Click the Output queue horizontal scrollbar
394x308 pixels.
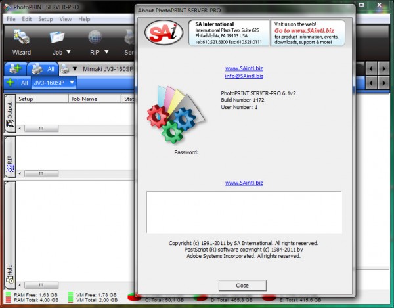tap(41, 129)
